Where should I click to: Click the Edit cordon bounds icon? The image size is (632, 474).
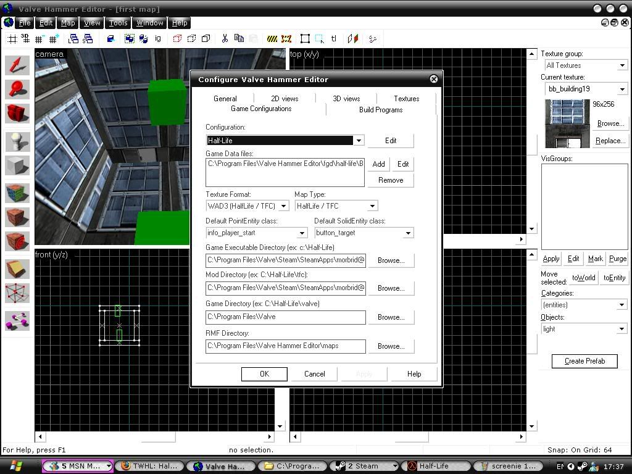(286, 39)
